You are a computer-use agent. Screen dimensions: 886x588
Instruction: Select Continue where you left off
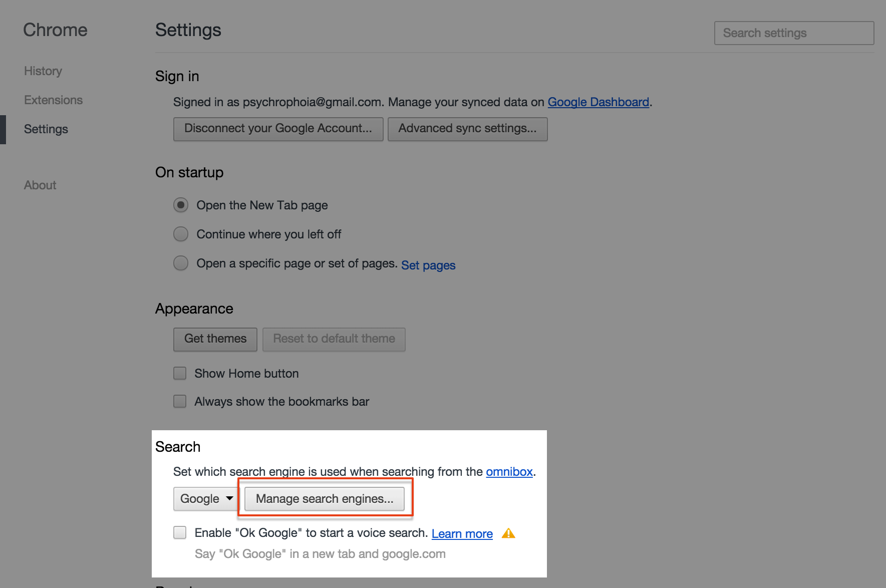point(181,234)
